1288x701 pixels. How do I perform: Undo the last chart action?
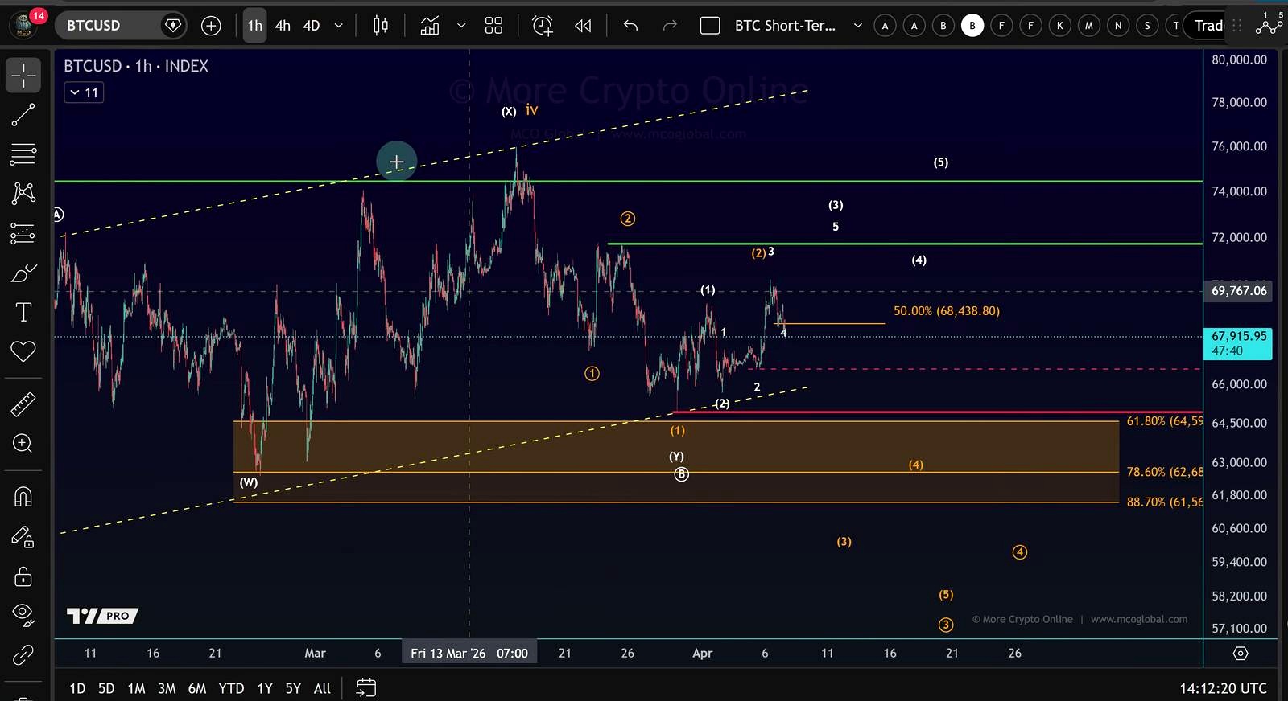[630, 26]
